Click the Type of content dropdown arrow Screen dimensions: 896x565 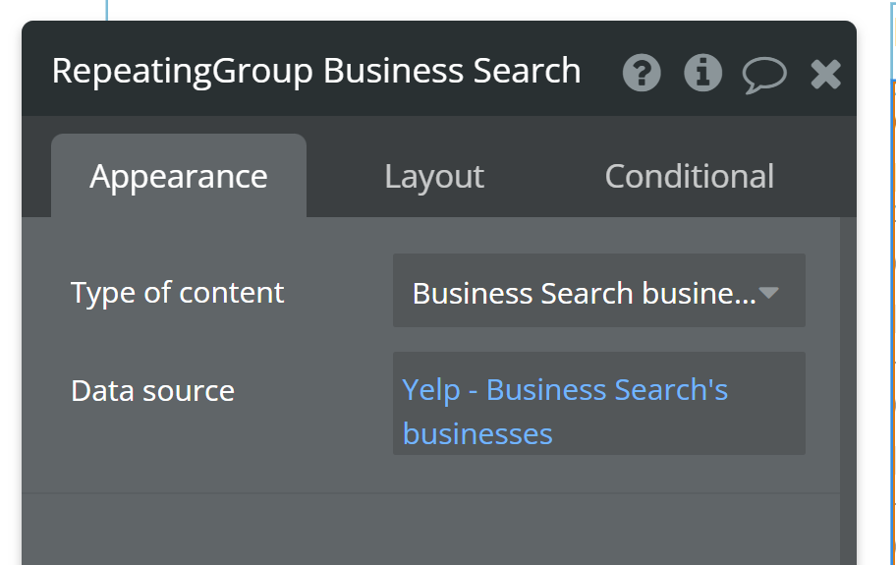coord(769,293)
